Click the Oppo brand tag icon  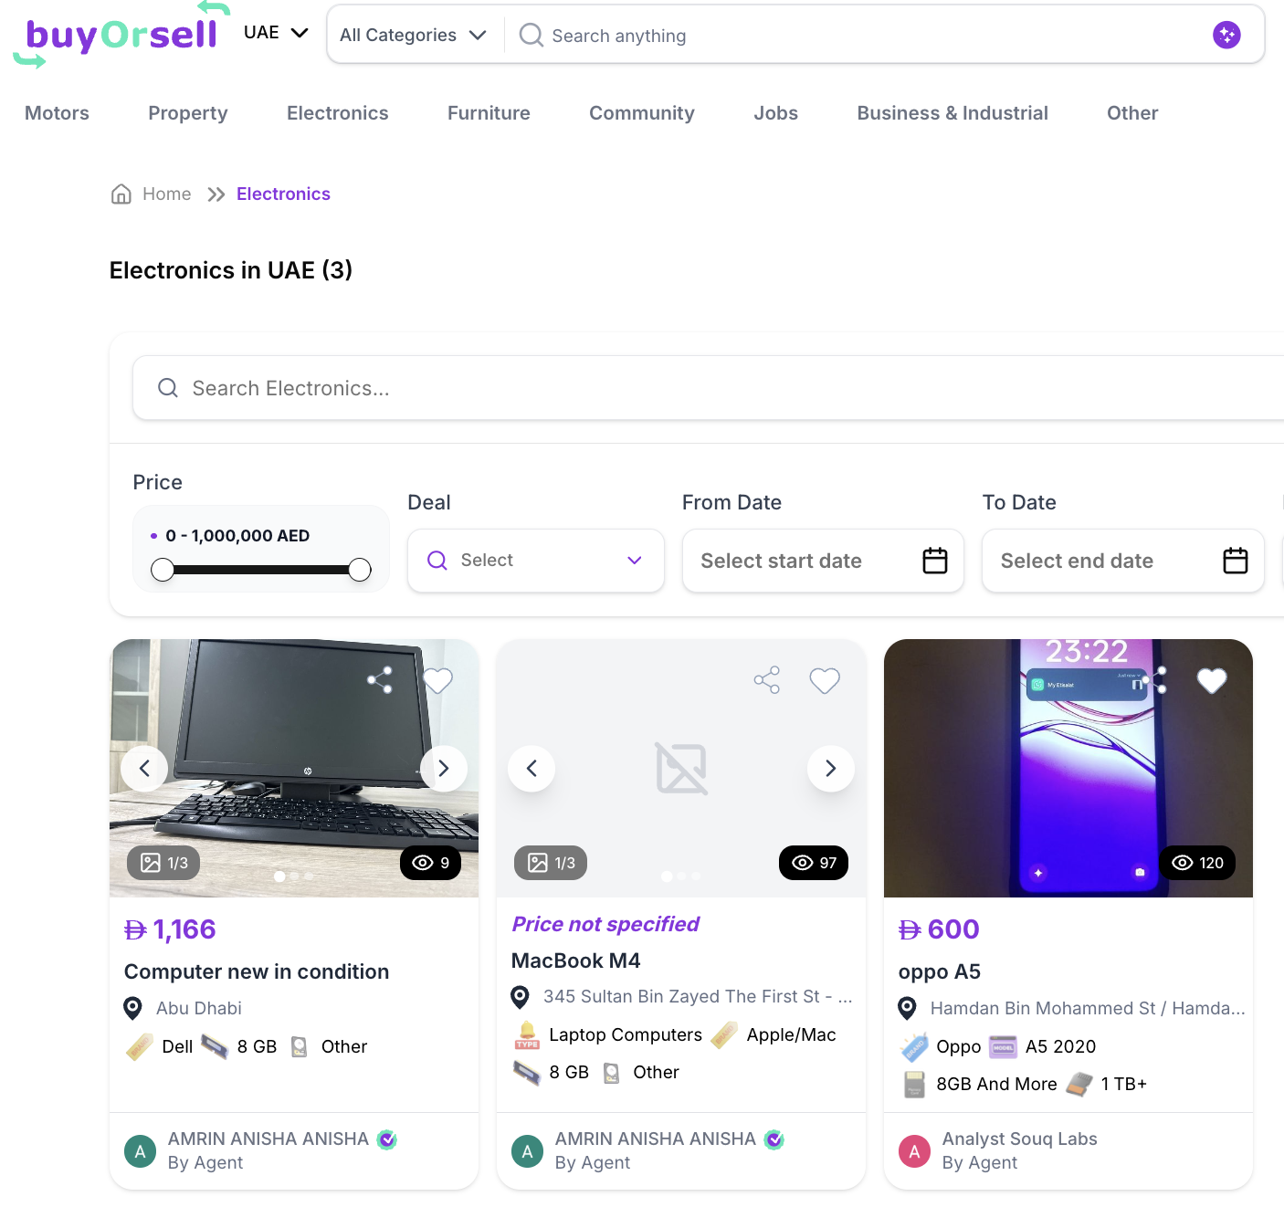[x=914, y=1046]
